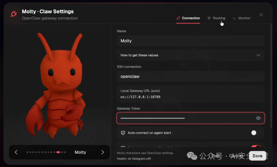
Task: Click the ws://127.0.0.1:18789 gateway URL
Action: pyautogui.click(x=140, y=97)
